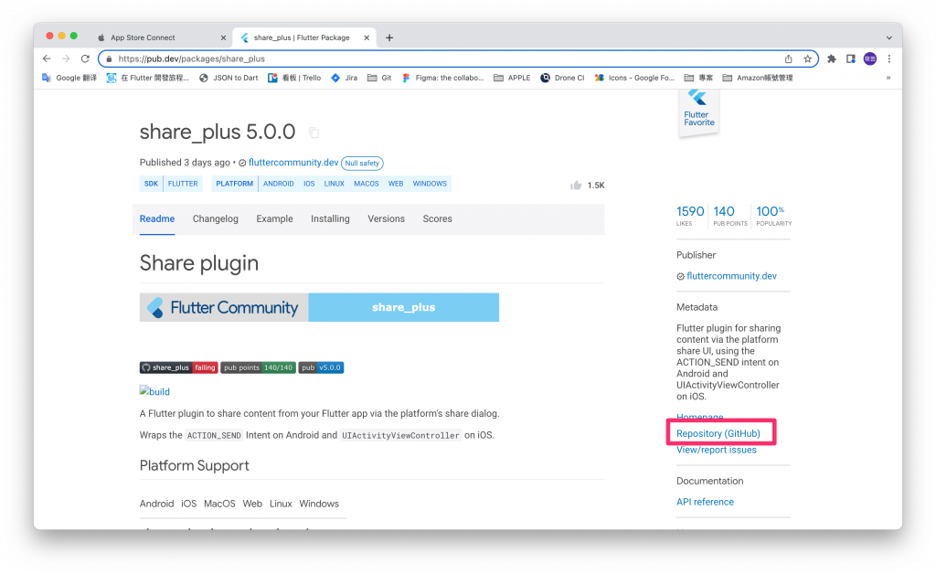Expand the tab search chevron
Screen dimensions: 936x574
888,37
